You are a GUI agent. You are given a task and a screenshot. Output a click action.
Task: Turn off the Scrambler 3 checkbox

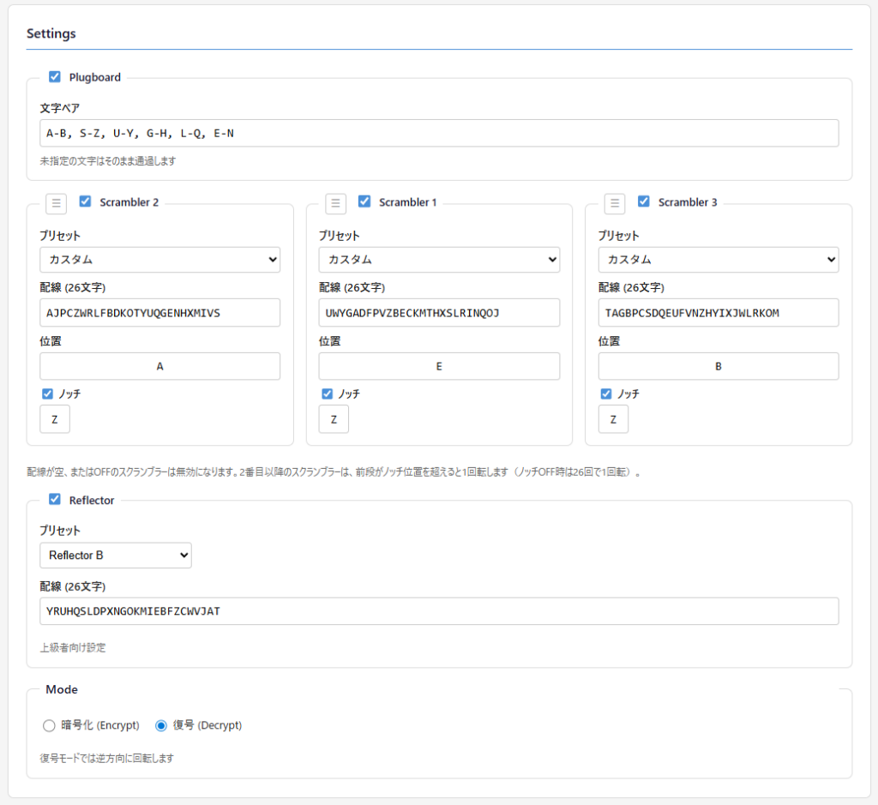[x=644, y=202]
